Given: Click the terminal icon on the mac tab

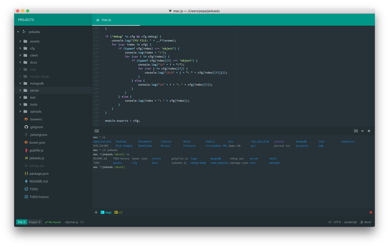Looking at the screenshot, I should click(102, 212).
